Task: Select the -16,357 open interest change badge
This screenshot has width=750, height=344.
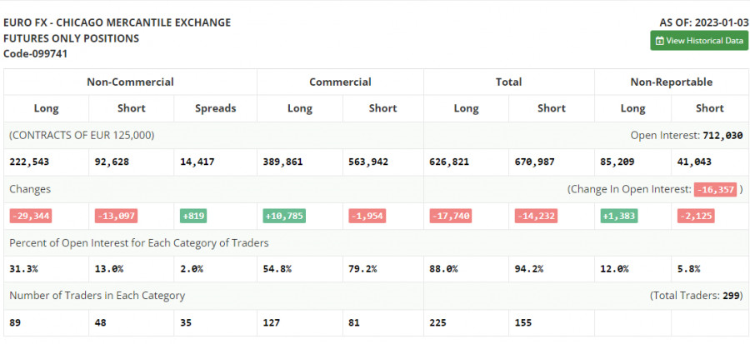Action: pyautogui.click(x=716, y=190)
